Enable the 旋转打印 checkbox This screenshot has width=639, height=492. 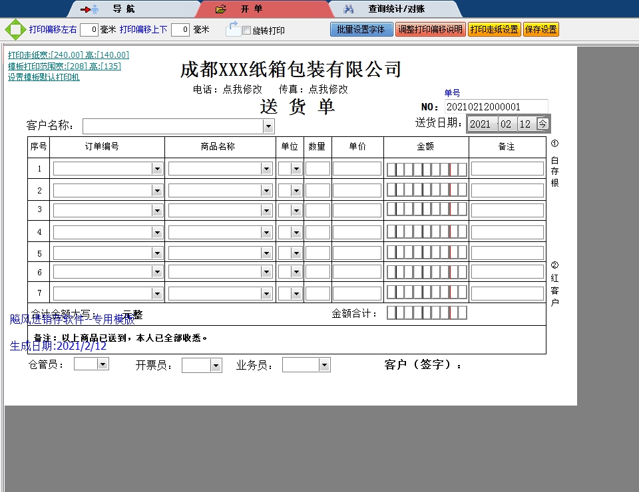[x=247, y=31]
